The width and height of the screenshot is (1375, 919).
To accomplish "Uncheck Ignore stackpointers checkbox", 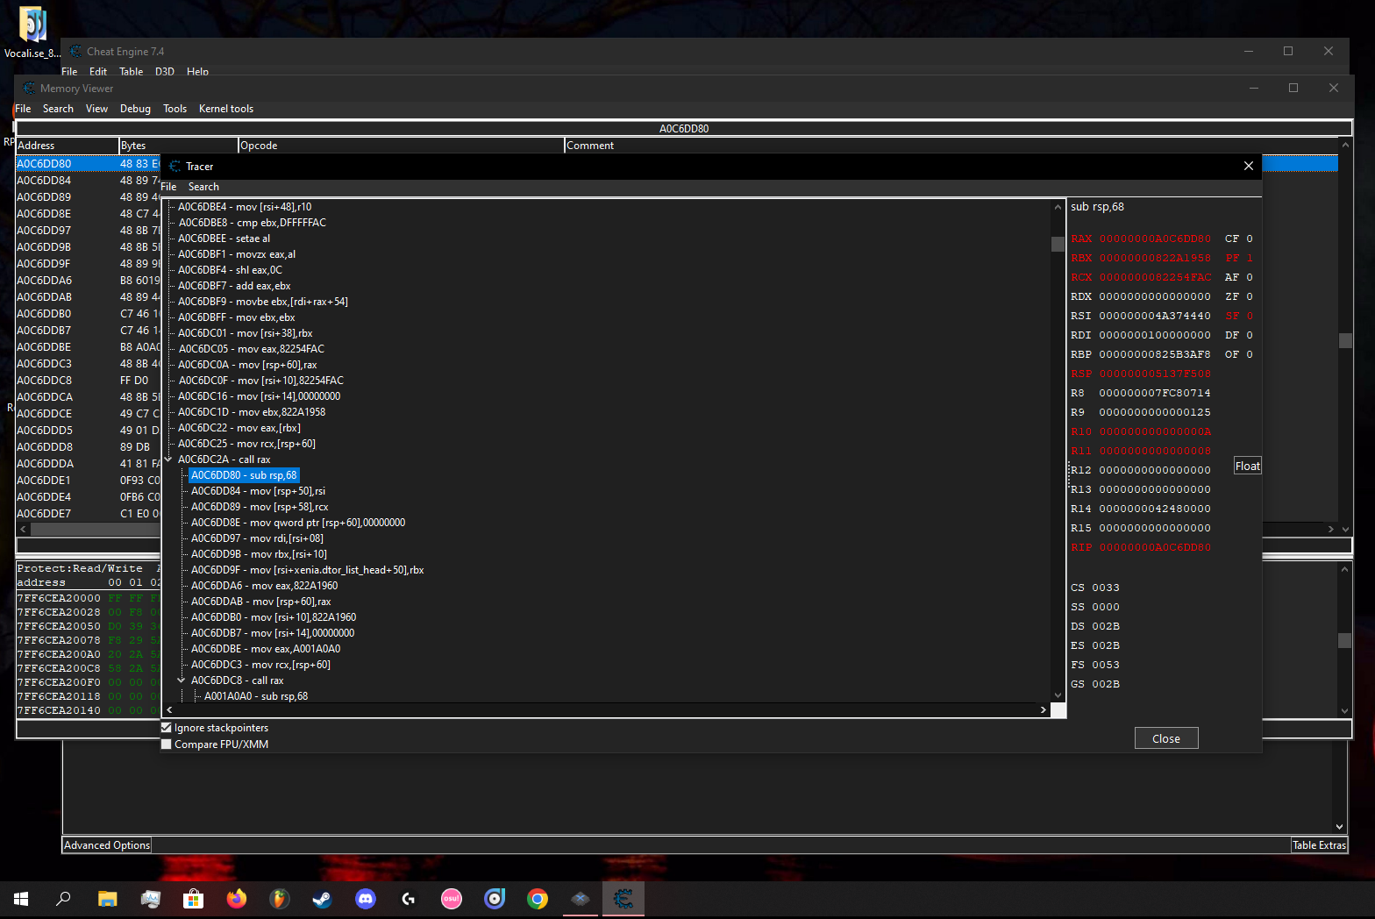I will point(167,728).
